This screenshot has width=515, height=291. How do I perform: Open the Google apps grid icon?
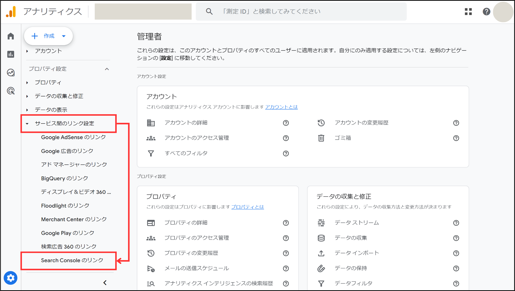[x=468, y=12]
